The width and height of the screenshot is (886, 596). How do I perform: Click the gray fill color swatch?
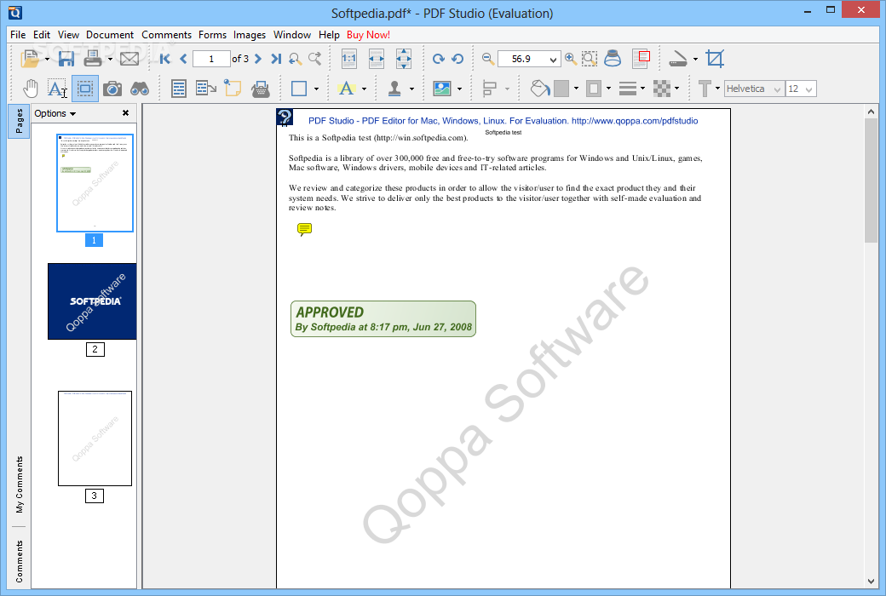(561, 89)
